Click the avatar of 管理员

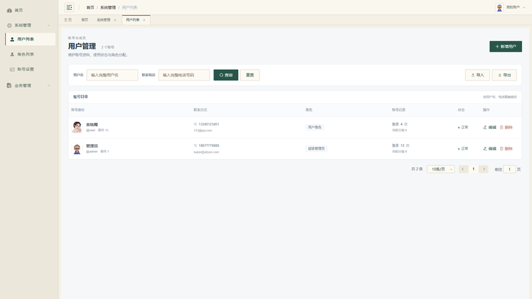point(77,148)
